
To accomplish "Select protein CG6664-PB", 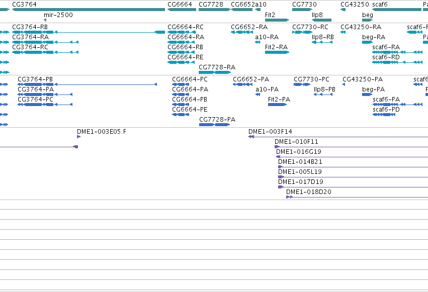I will (181, 105).
